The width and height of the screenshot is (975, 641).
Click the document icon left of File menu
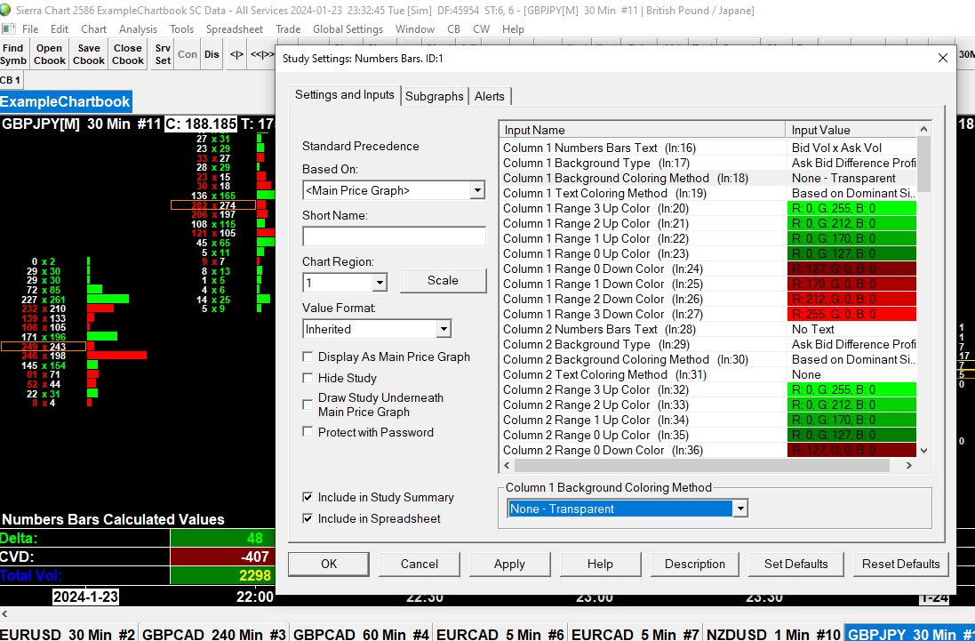[8, 28]
